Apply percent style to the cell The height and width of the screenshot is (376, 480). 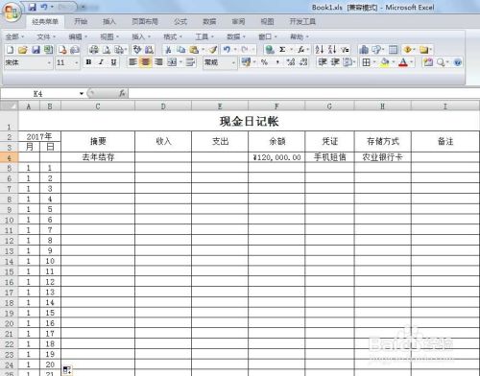(x=264, y=62)
